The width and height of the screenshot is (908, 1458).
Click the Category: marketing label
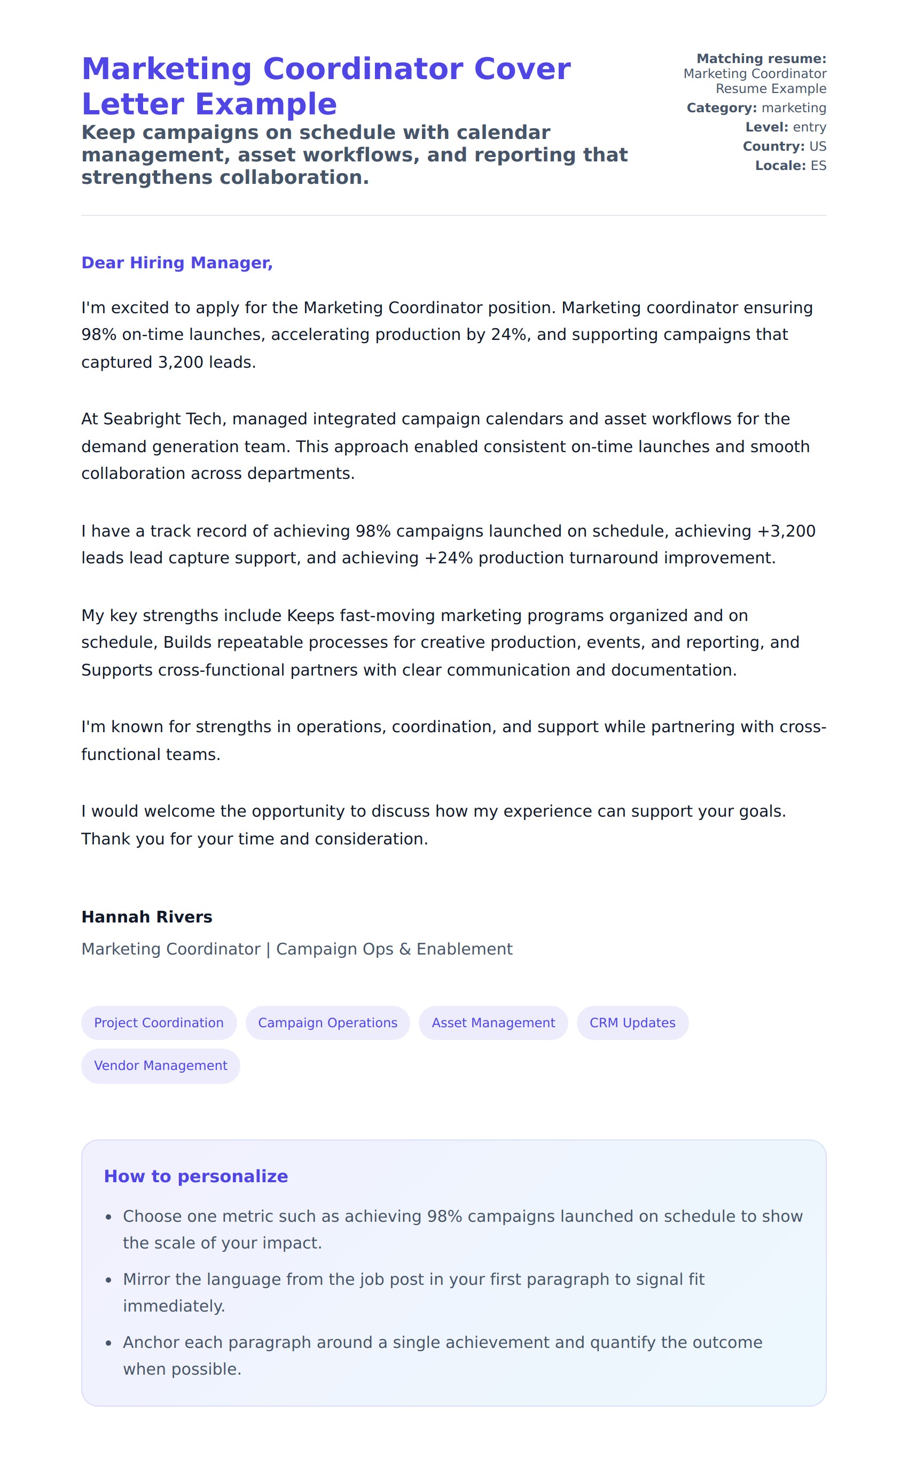[756, 107]
